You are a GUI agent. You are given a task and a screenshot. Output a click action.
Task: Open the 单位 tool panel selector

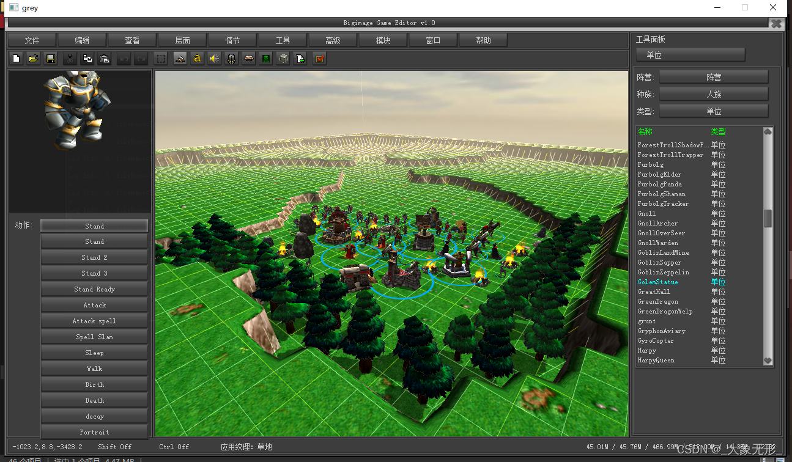(690, 55)
